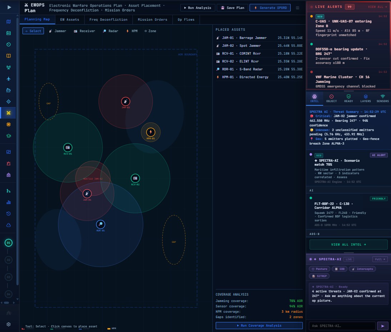Click the EOB quick chip
The height and width of the screenshot is (332, 391).
point(340,269)
